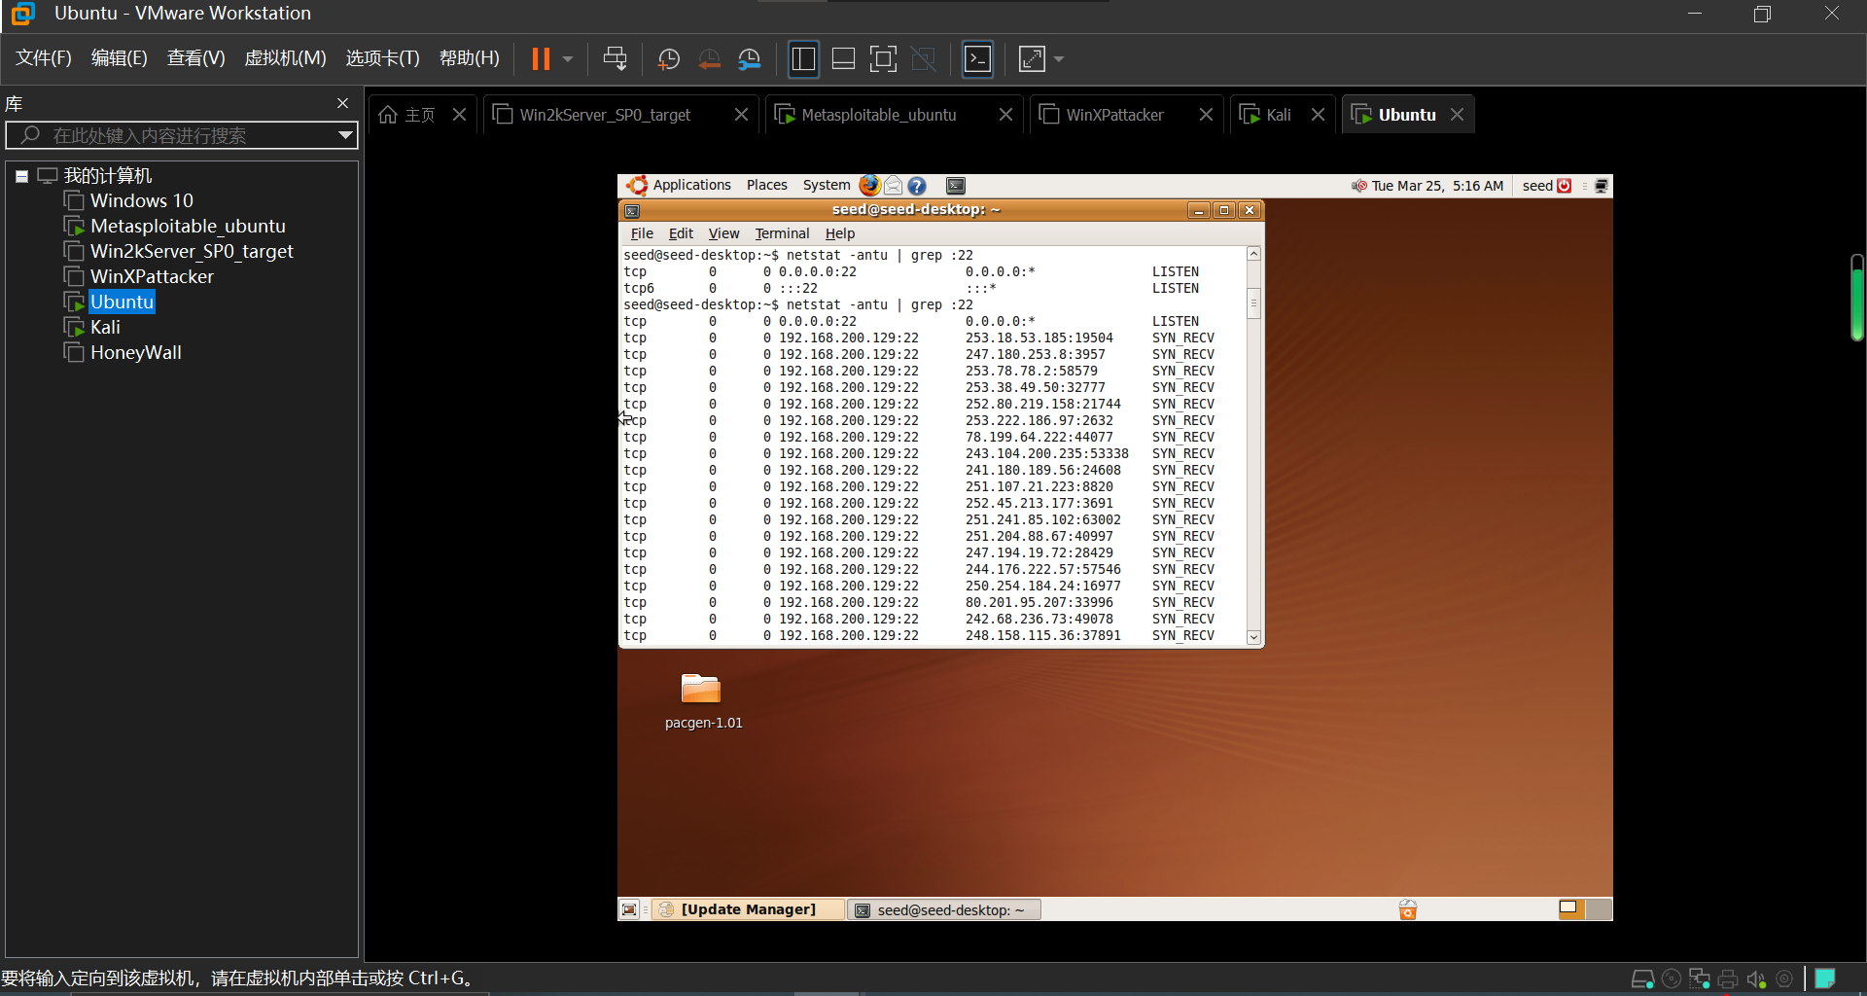Open the mail client launcher icon
This screenshot has width=1867, height=996.
pyautogui.click(x=893, y=185)
